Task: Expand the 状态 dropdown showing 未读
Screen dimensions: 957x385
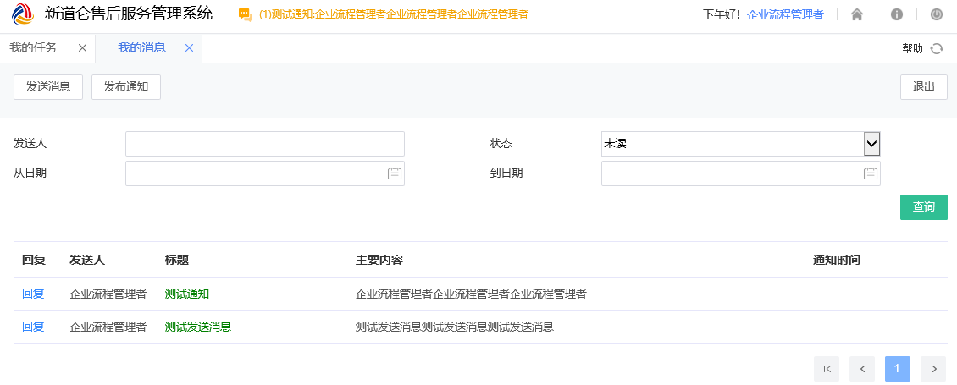Action: point(871,144)
